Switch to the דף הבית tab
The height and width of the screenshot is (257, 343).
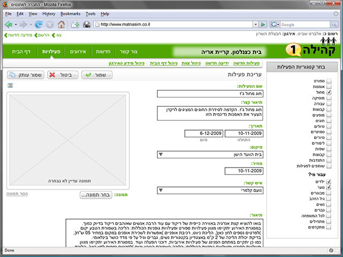coord(21,52)
